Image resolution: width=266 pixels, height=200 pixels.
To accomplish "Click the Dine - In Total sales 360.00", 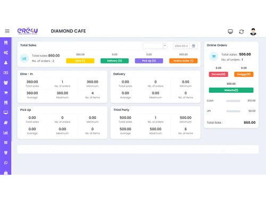I will click(x=32, y=82).
